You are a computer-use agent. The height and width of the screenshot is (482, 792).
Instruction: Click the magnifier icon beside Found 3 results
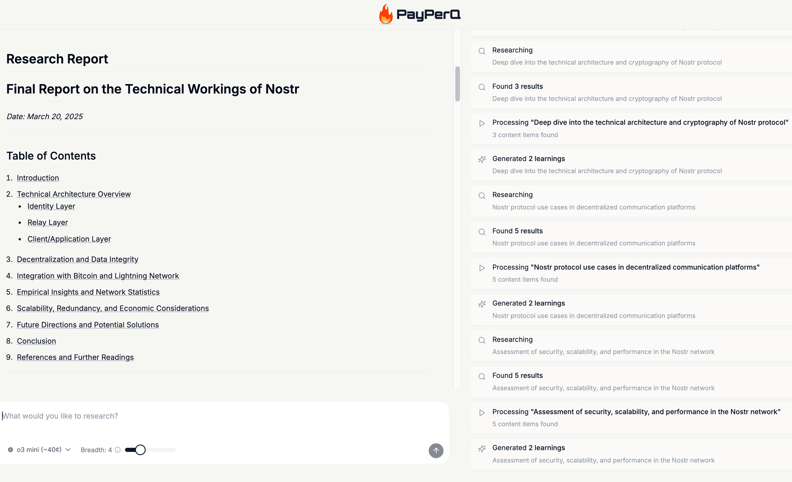pos(482,87)
